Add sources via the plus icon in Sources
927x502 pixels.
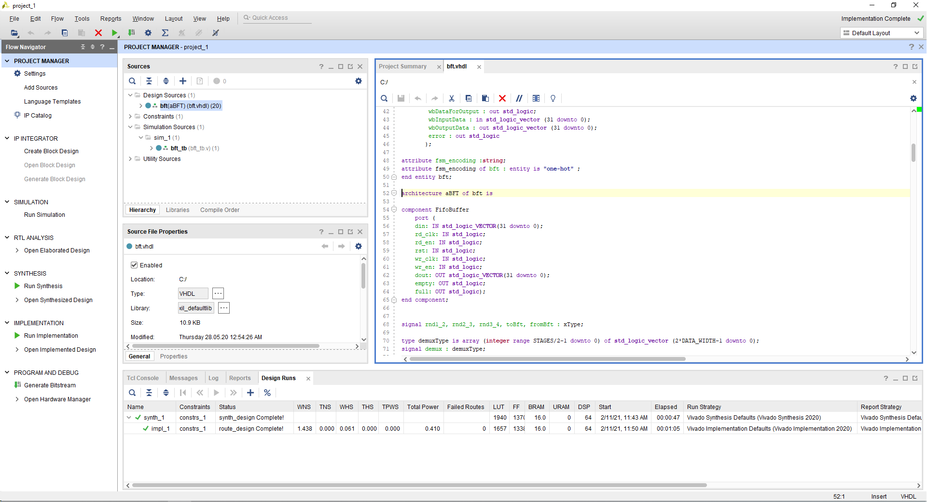tap(182, 81)
